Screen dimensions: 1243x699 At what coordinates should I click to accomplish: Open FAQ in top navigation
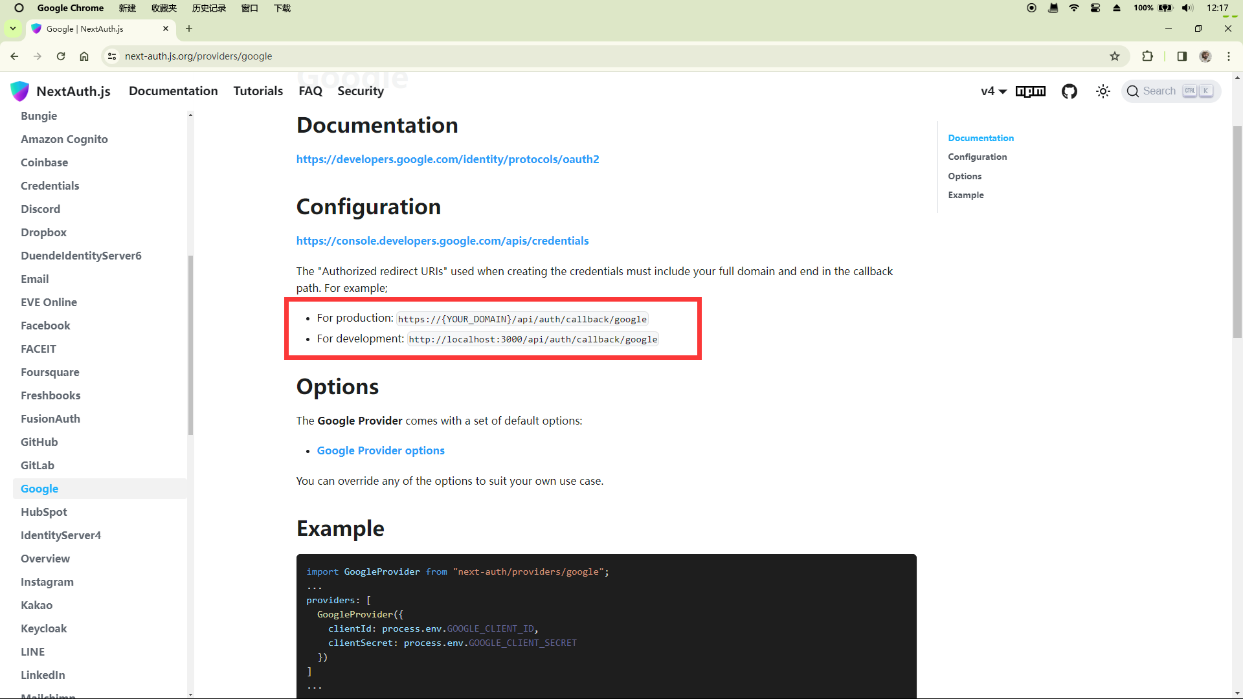pyautogui.click(x=311, y=91)
